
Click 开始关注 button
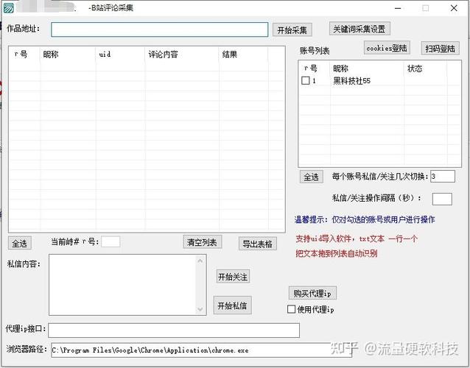tap(233, 277)
